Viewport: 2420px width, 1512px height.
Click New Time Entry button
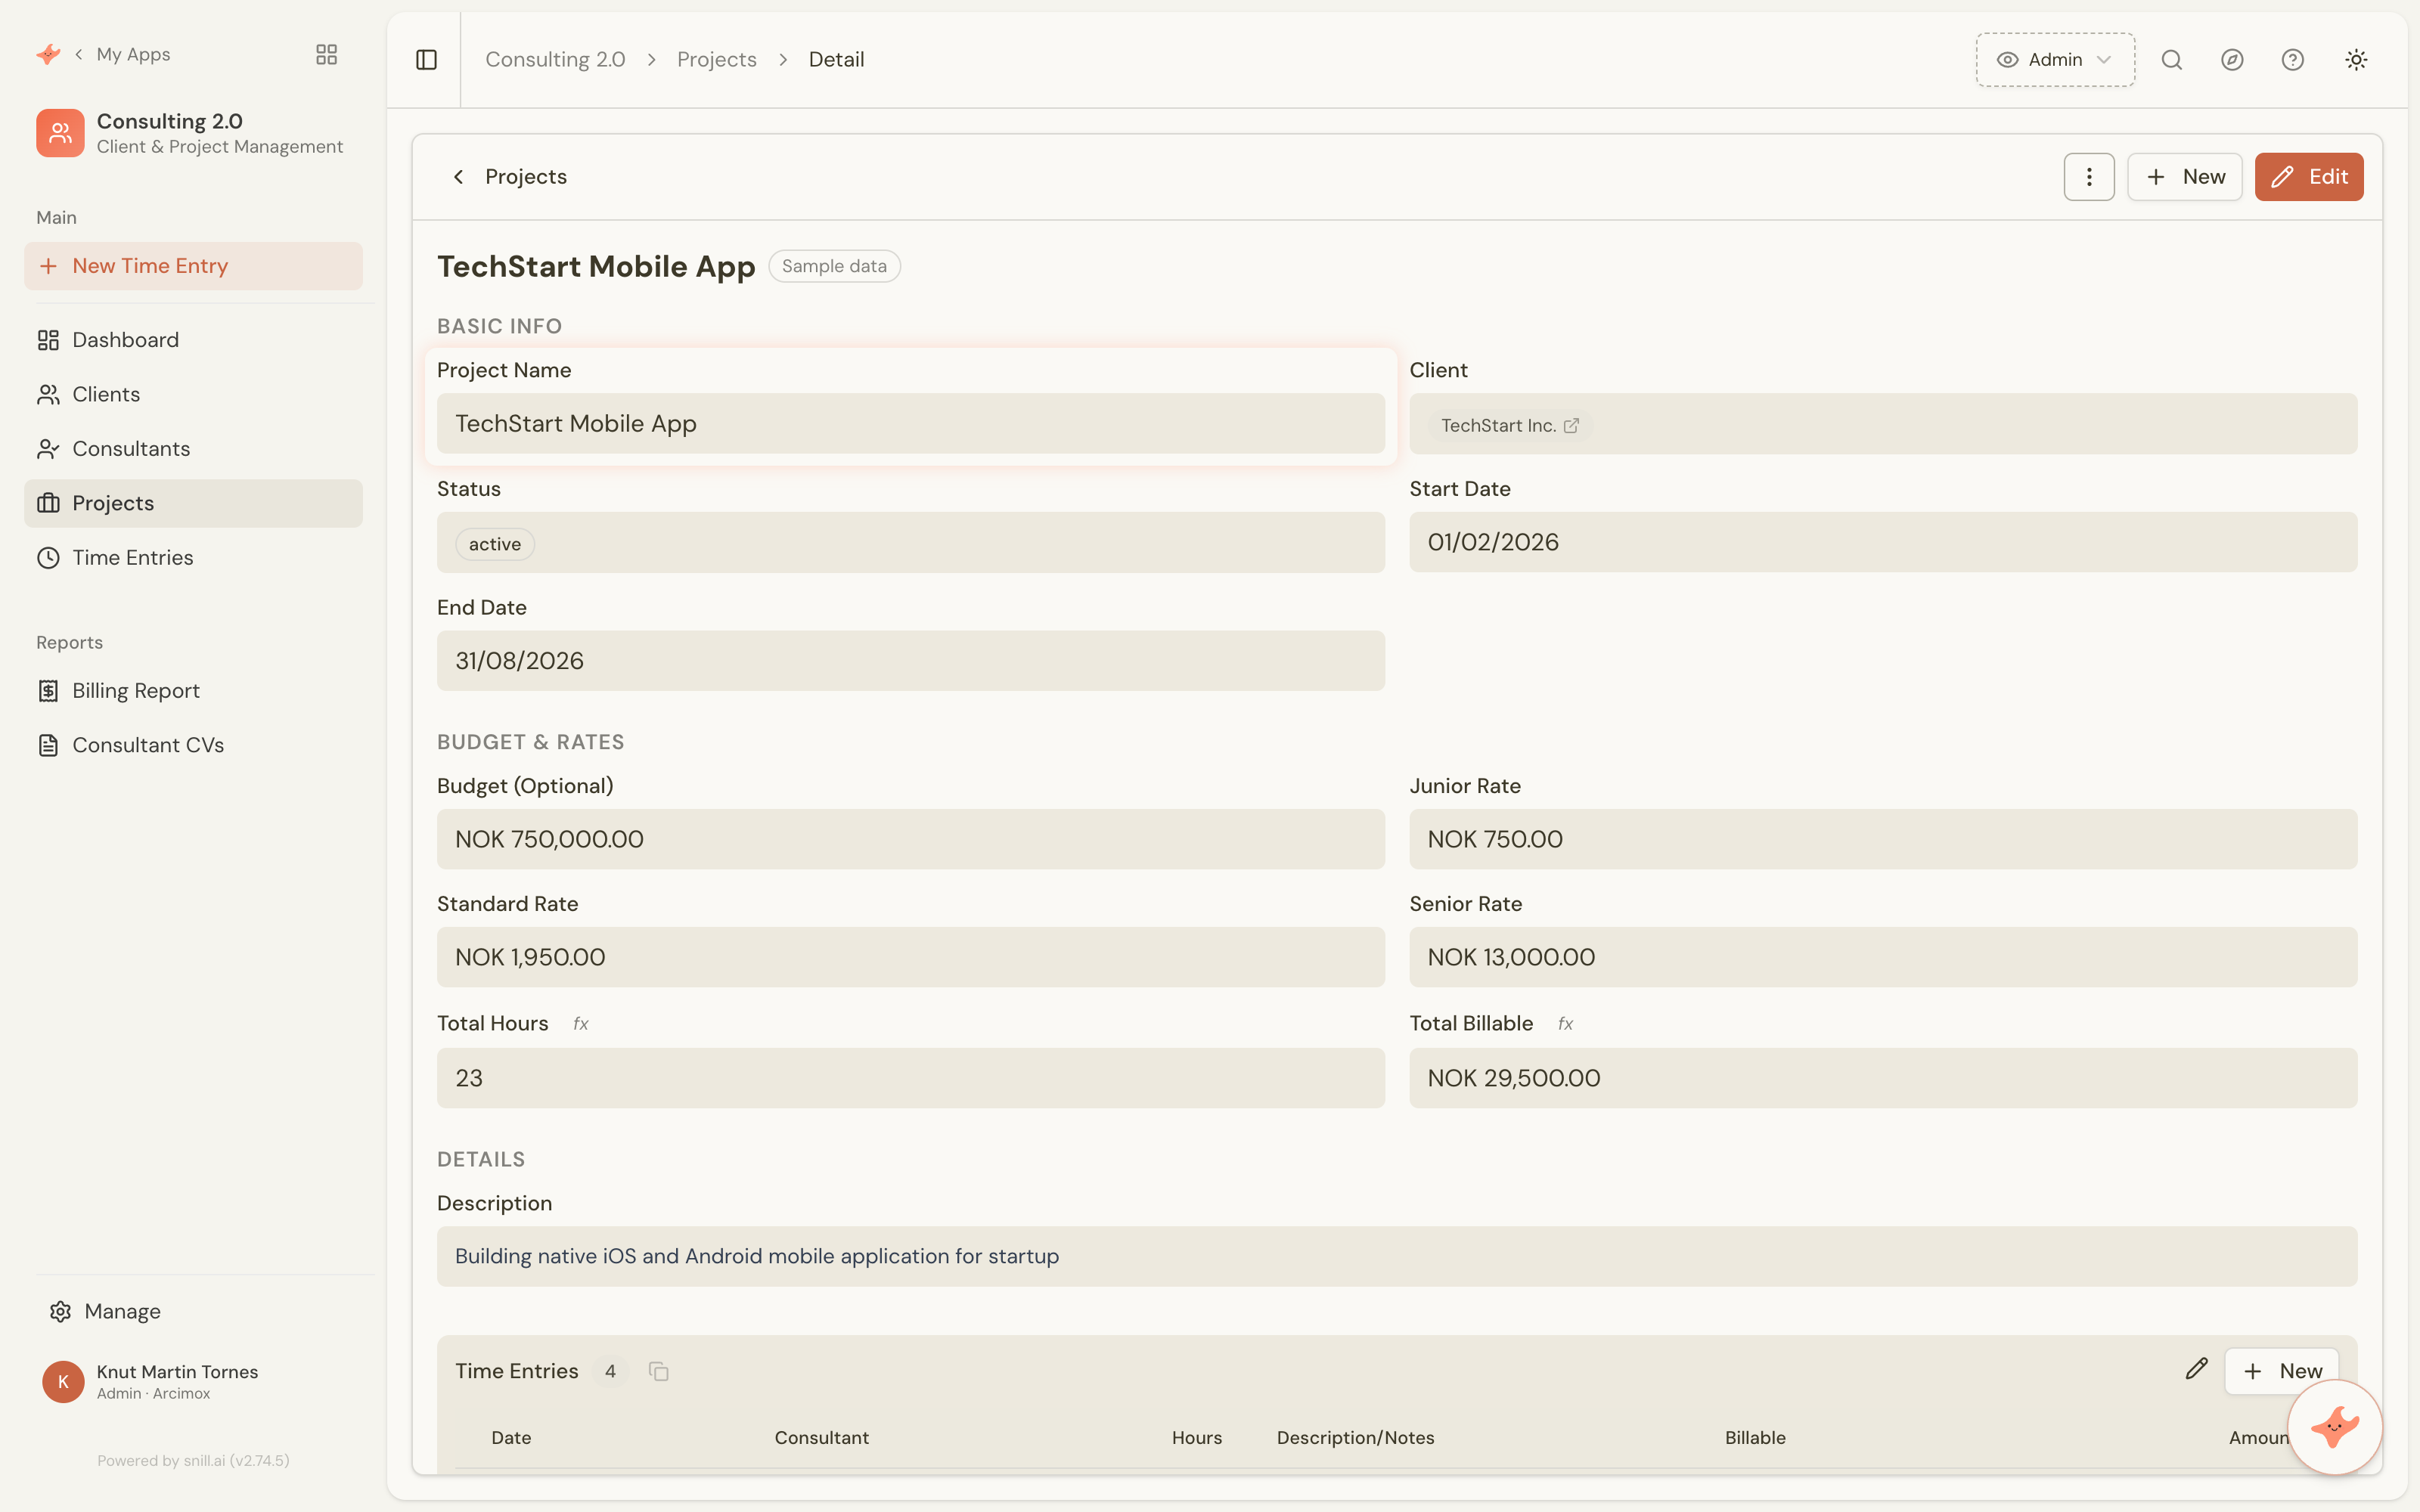click(x=193, y=266)
